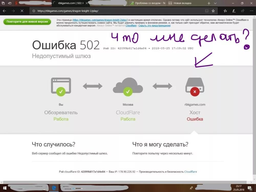This screenshot has width=256, height=192.
Task: Click the reading view book icon
Action: [x=207, y=11]
